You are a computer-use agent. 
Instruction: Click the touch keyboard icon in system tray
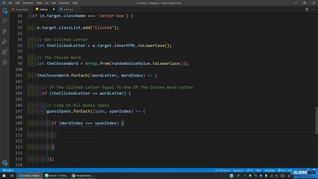coord(283,176)
